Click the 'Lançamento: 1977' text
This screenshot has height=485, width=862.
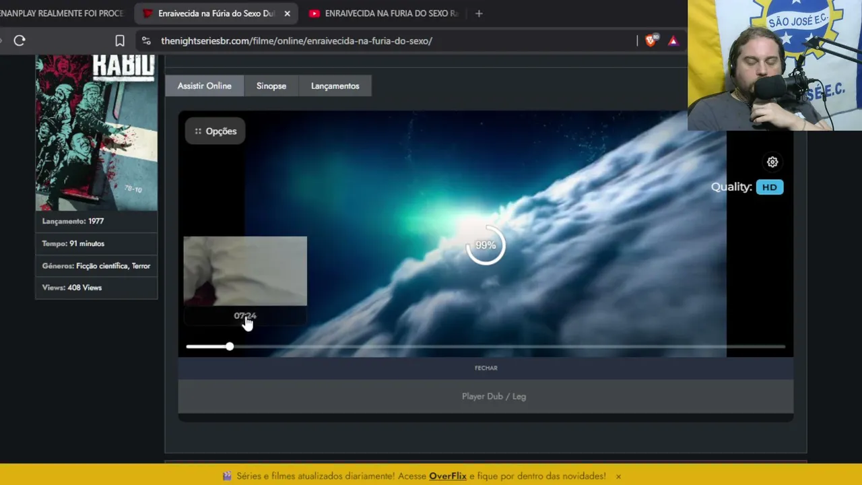pyautogui.click(x=73, y=221)
